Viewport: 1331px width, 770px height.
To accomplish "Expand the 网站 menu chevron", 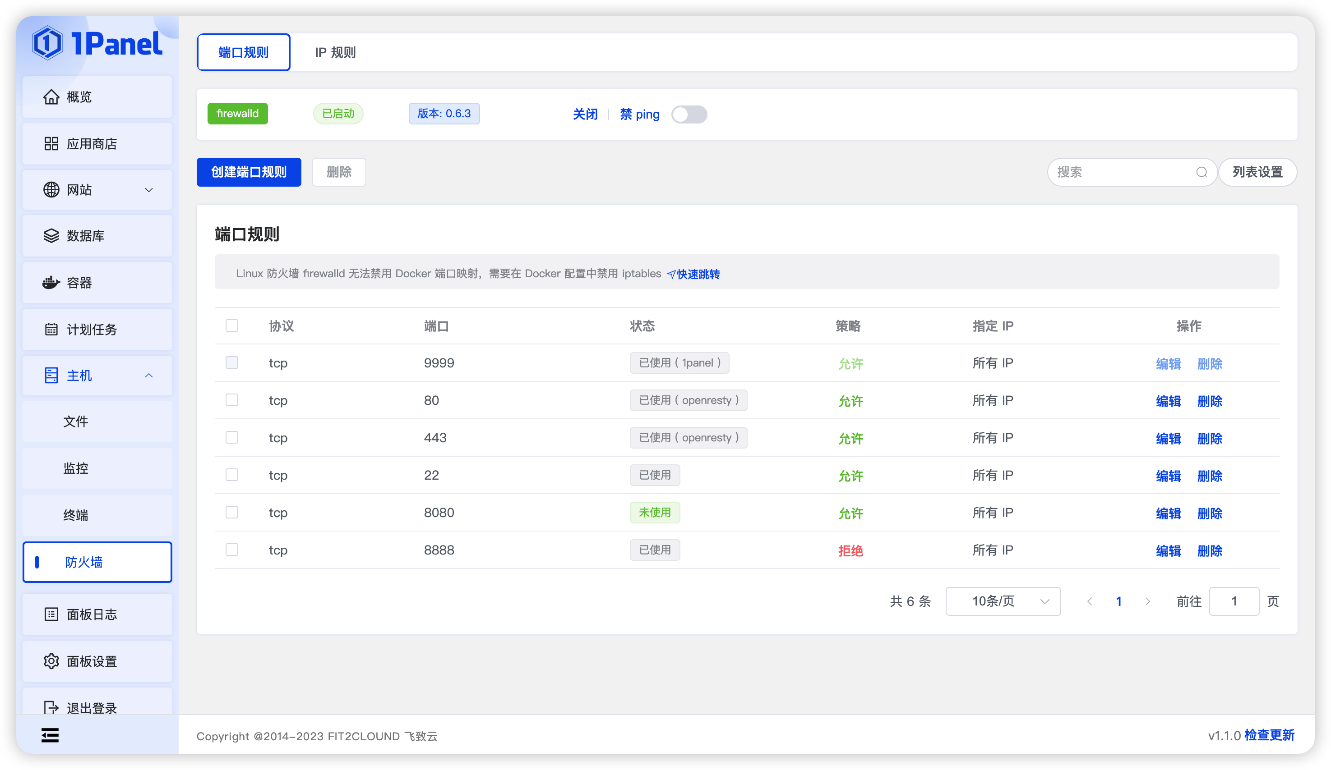I will (148, 189).
